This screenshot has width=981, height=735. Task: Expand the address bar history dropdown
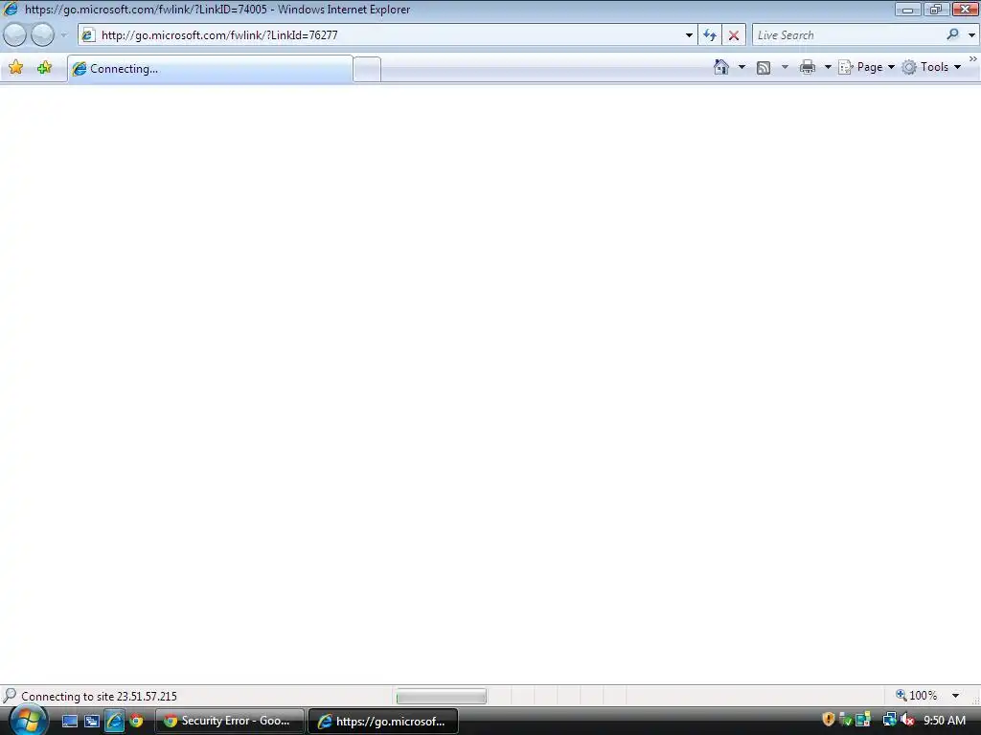(x=689, y=35)
